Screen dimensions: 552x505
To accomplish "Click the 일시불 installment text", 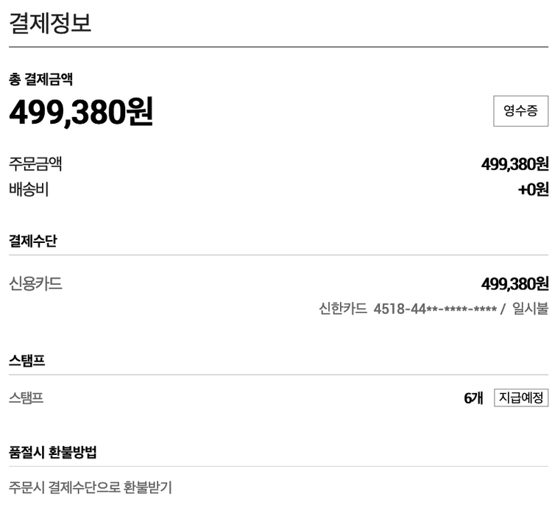I will click(x=530, y=308).
